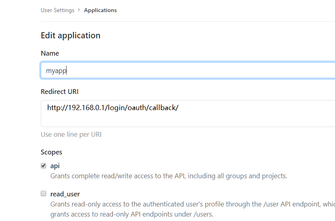Uncheck the api scope checkbox

[x=44, y=166]
